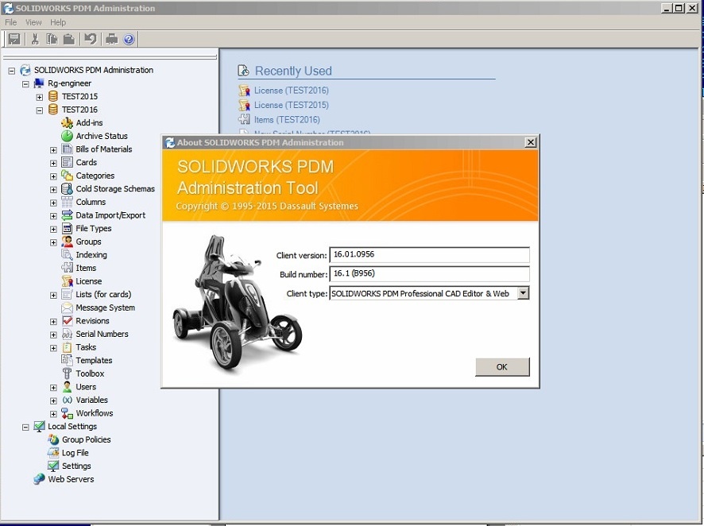Select the Message System envelope icon

coord(67,307)
